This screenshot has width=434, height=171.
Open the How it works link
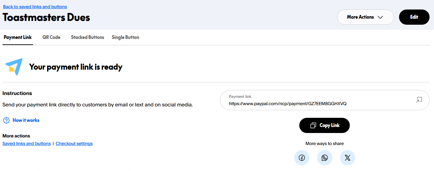coord(26,120)
